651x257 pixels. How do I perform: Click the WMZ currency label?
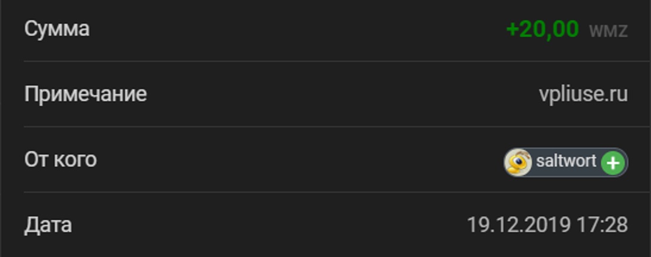pyautogui.click(x=608, y=31)
